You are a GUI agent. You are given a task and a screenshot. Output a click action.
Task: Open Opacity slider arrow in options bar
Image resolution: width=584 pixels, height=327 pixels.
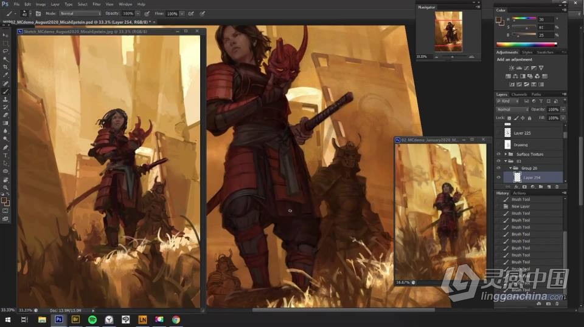coord(138,14)
